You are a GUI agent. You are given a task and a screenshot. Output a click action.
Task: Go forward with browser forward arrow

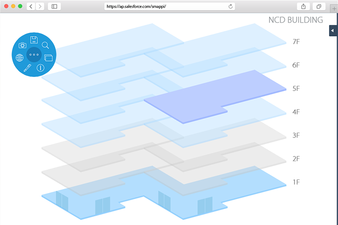coord(40,6)
